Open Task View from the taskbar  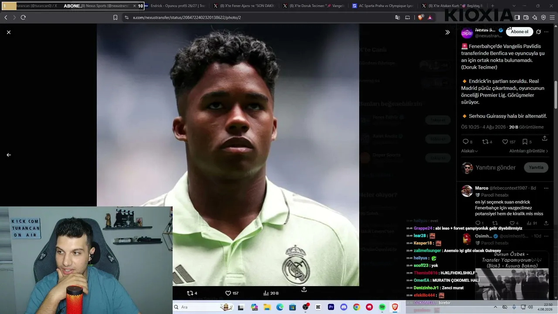(241, 307)
